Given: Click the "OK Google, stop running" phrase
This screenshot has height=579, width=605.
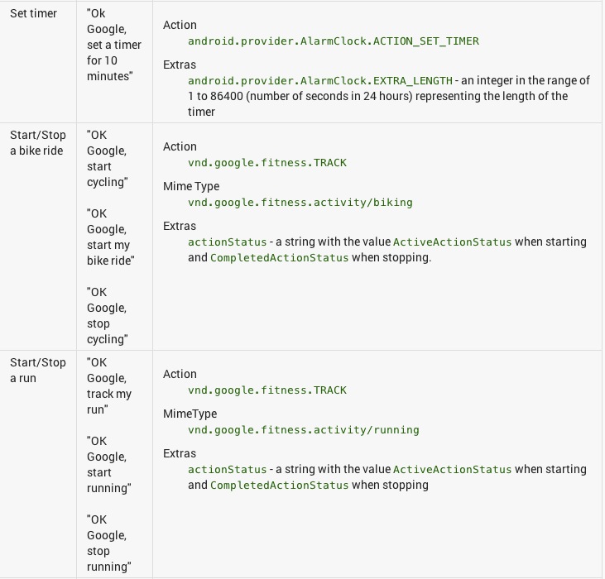Looking at the screenshot, I should click(x=109, y=543).
